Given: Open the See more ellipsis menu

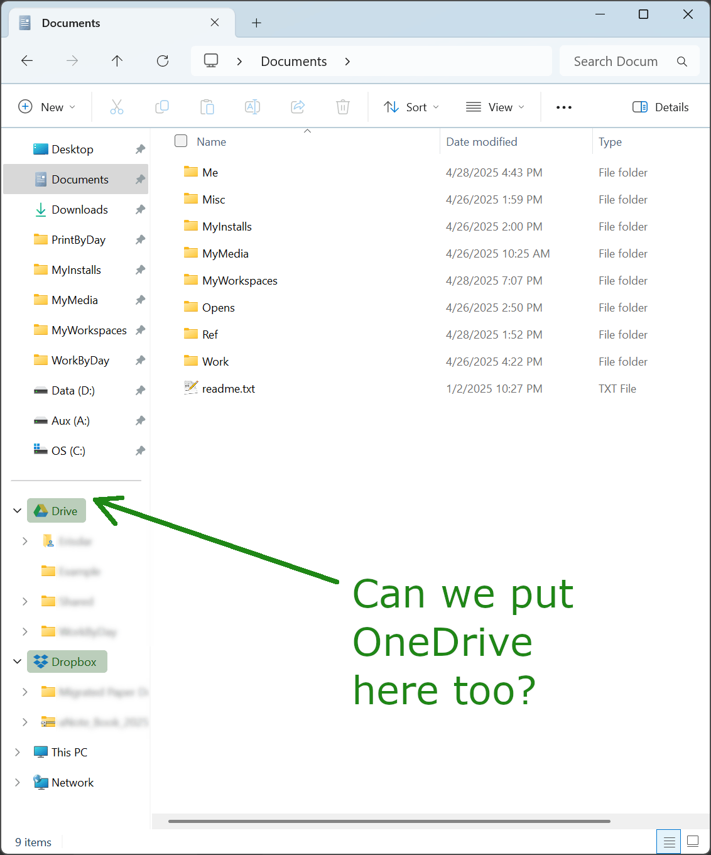Looking at the screenshot, I should pos(564,107).
